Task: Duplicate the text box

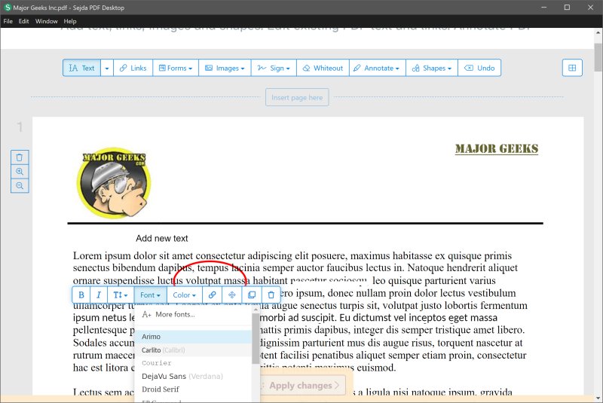Action: [252, 295]
